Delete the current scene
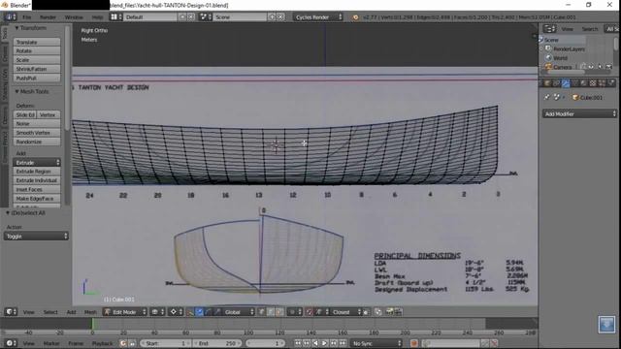The height and width of the screenshot is (349, 621). tap(280, 17)
